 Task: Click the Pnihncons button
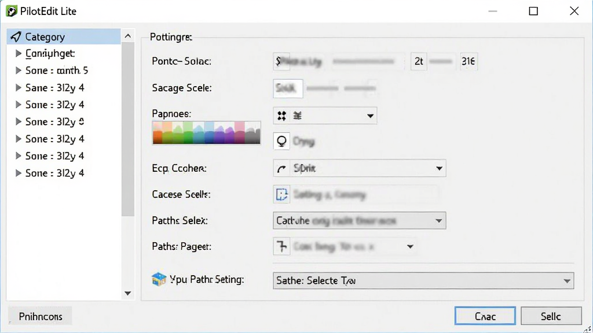[x=41, y=316]
